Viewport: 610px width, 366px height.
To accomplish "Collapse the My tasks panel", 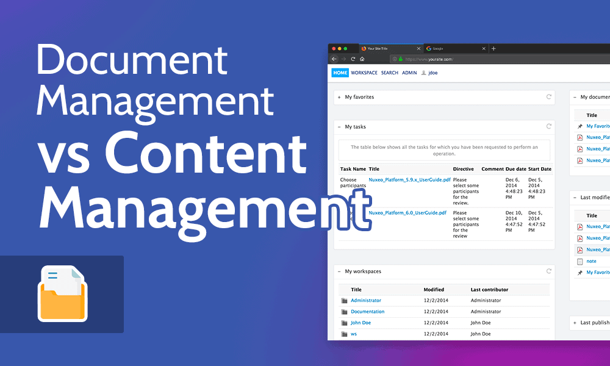I will (339, 126).
